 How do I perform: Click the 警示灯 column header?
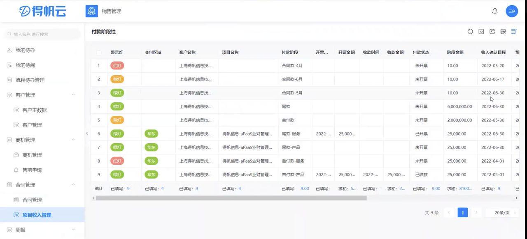pos(117,52)
